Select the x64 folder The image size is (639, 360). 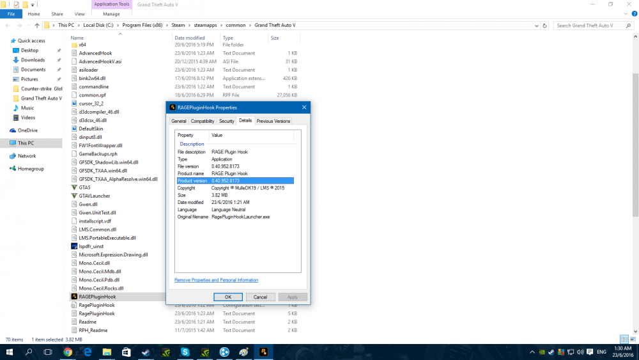coord(82,45)
